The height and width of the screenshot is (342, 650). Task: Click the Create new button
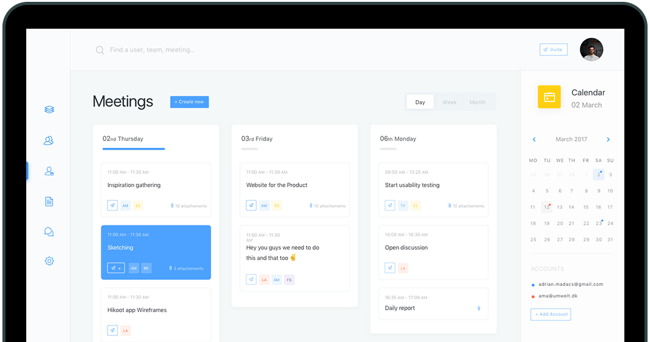click(189, 102)
